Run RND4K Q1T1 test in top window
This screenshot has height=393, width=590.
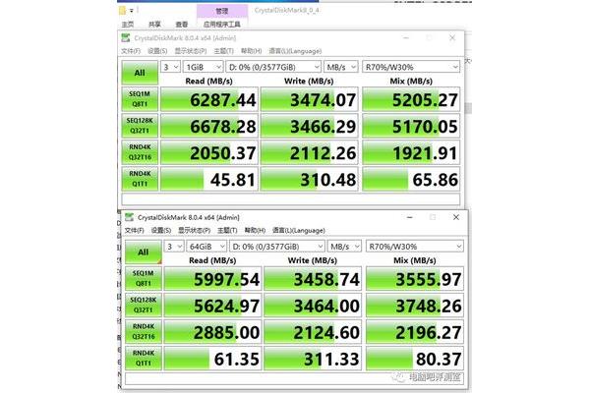[140, 179]
